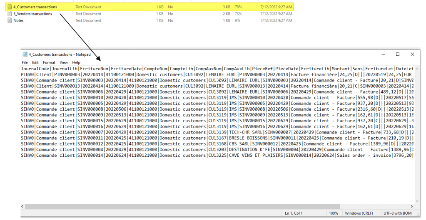The image size is (426, 220).
Task: Click the horizontal scrollbar in Notepad
Action: [167, 206]
